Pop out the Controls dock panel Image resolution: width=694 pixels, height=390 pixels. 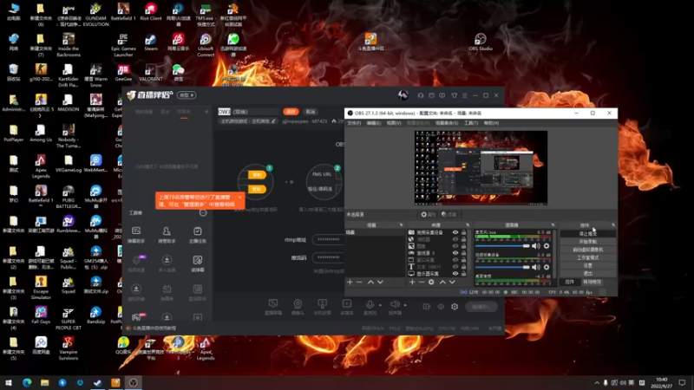pos(613,225)
